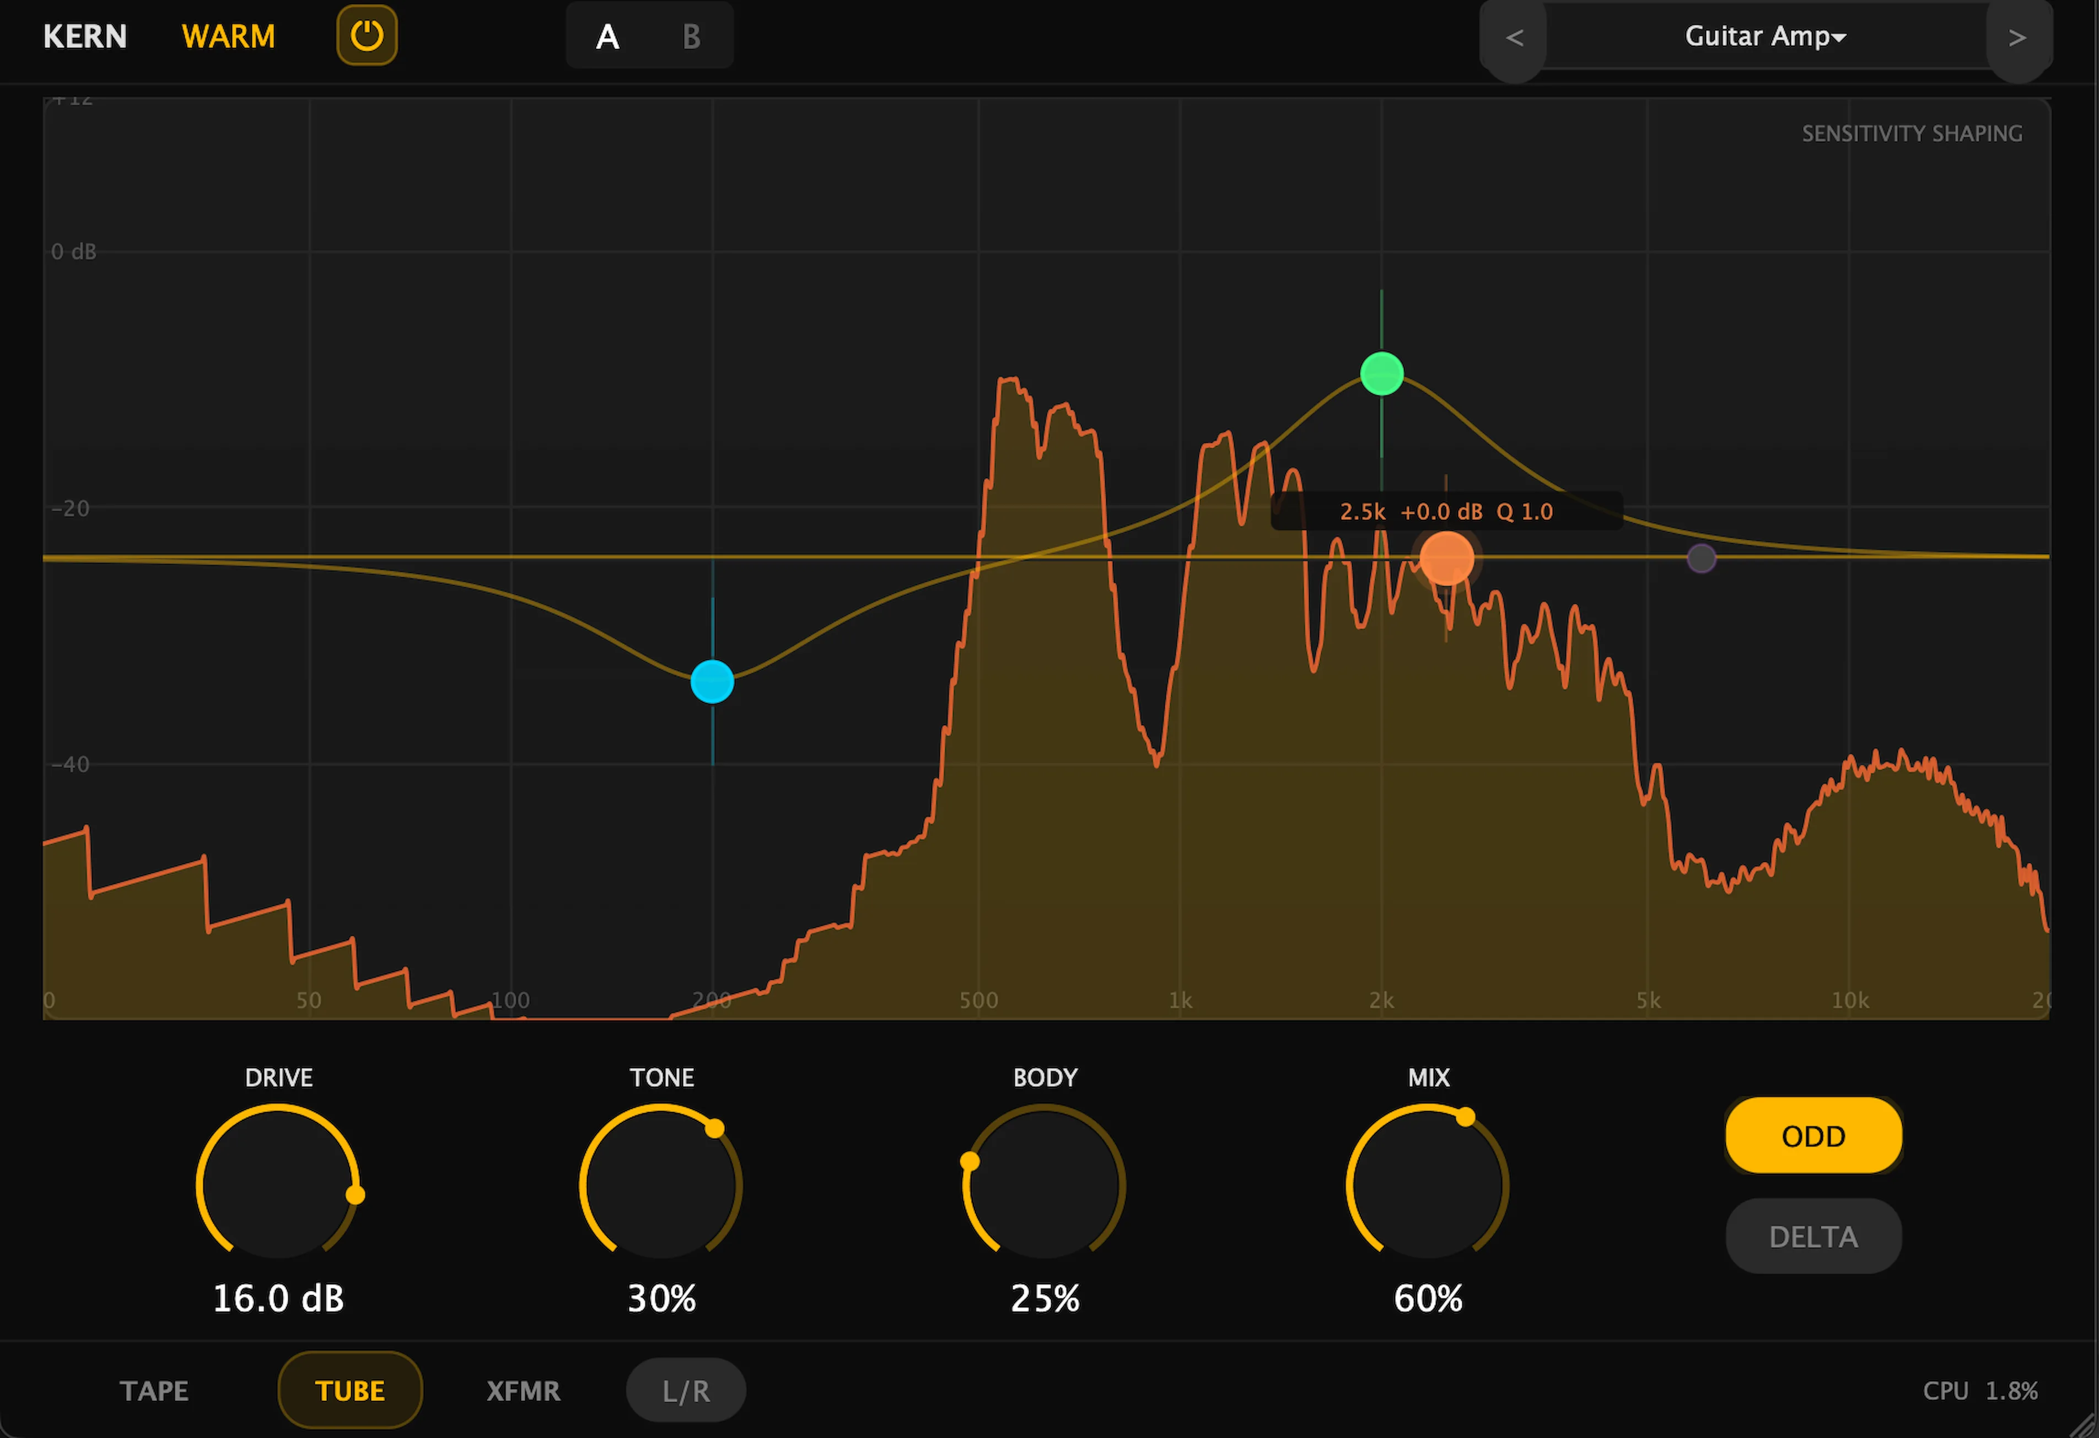2099x1438 pixels.
Task: Click the KERN logo
Action: pyautogui.click(x=85, y=36)
